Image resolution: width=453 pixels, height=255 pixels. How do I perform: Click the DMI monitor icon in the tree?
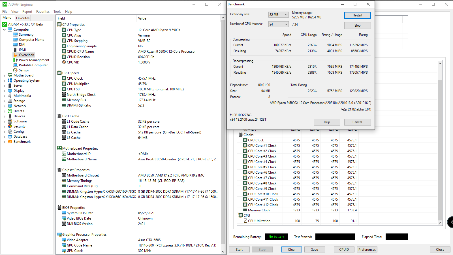coord(15,45)
